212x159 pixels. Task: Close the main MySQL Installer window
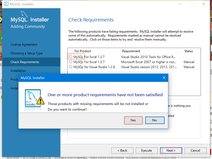pos(204,4)
